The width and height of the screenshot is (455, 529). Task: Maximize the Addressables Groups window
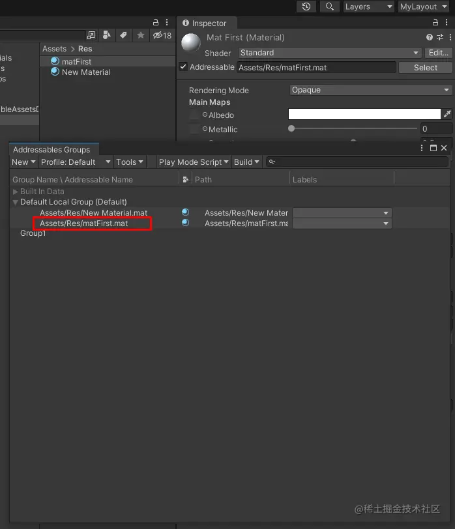pos(433,148)
